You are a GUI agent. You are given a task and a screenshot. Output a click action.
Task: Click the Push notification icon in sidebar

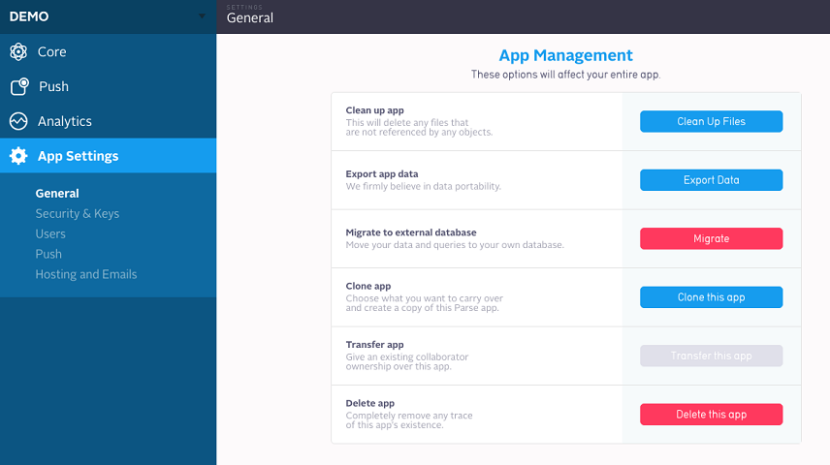19,86
